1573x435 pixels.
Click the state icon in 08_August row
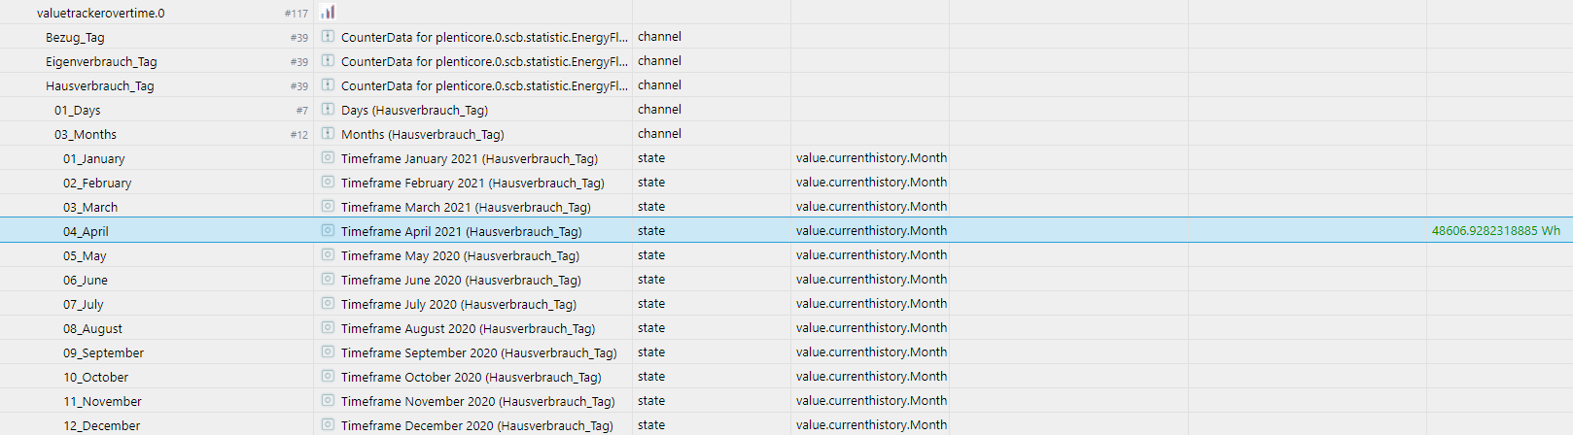click(328, 328)
